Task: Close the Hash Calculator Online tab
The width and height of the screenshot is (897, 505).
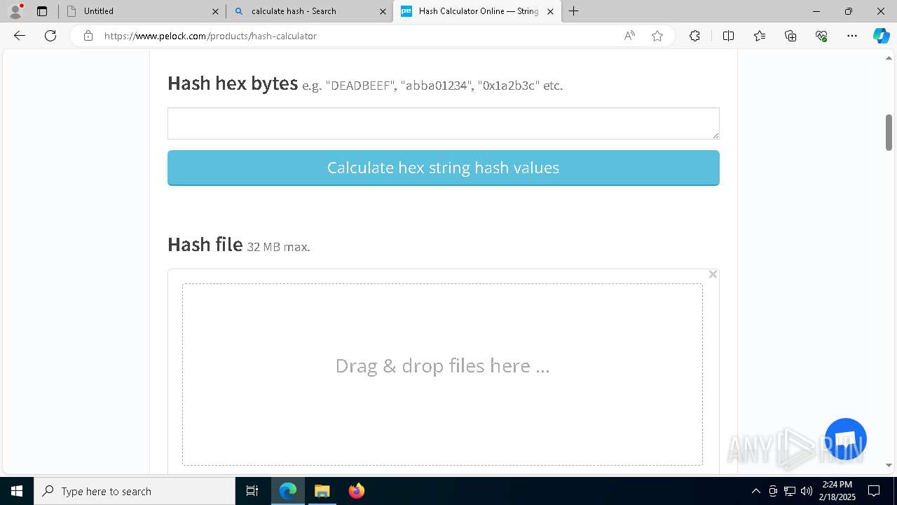Action: click(550, 11)
